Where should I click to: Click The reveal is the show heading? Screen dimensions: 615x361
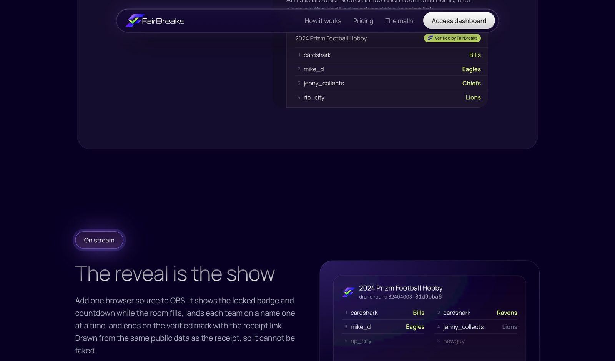pyautogui.click(x=175, y=274)
